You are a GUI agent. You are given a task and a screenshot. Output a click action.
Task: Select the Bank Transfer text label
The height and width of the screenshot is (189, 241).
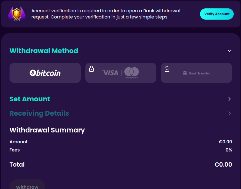[199, 73]
